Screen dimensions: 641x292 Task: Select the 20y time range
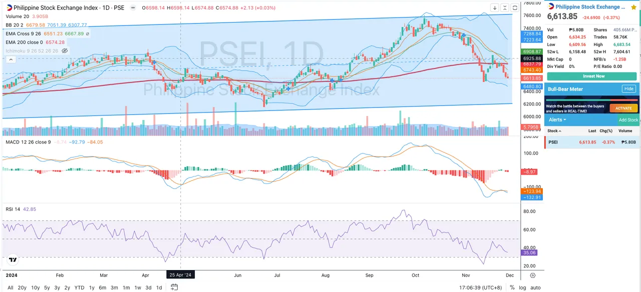(x=22, y=287)
